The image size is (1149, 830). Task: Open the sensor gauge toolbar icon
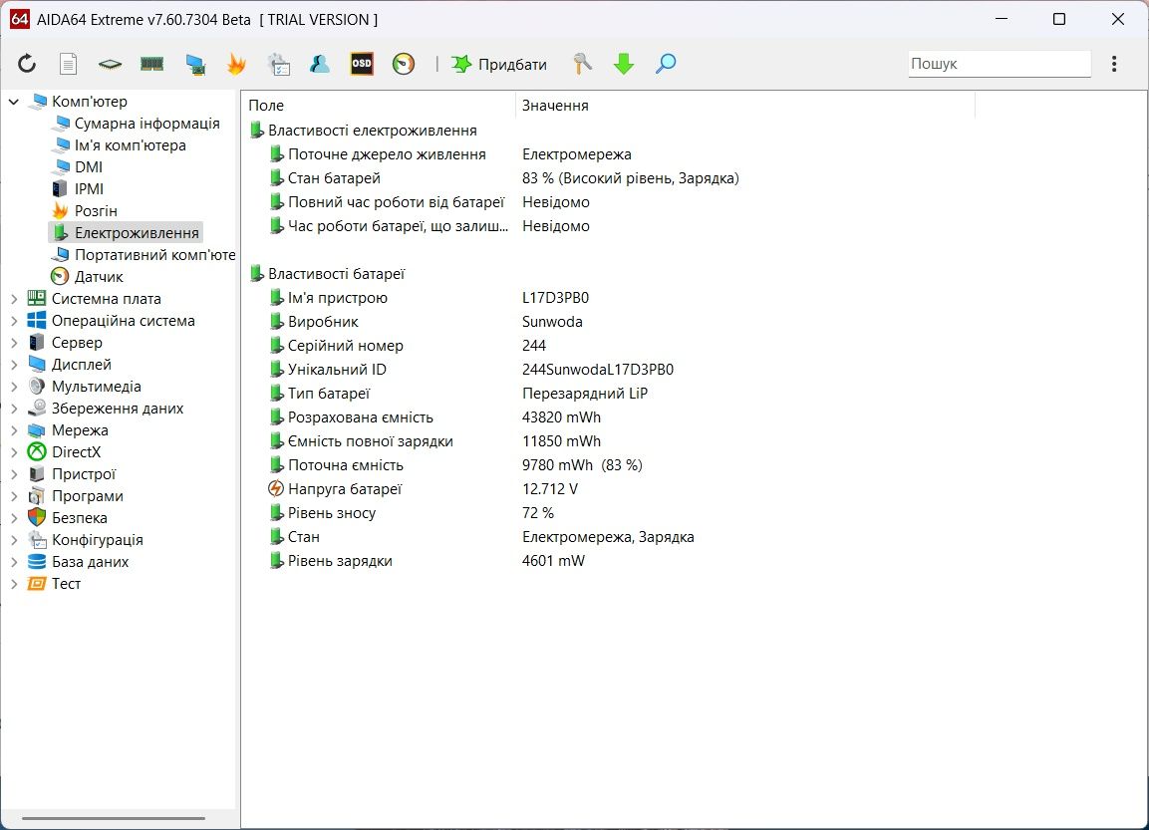403,64
